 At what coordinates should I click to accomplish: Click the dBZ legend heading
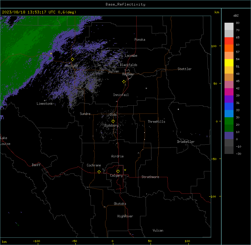pyautogui.click(x=236, y=16)
